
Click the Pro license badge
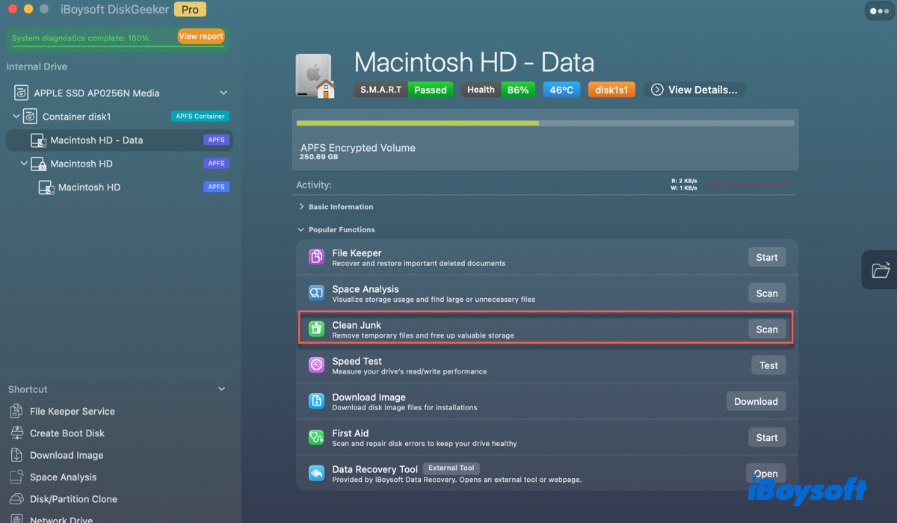click(190, 10)
